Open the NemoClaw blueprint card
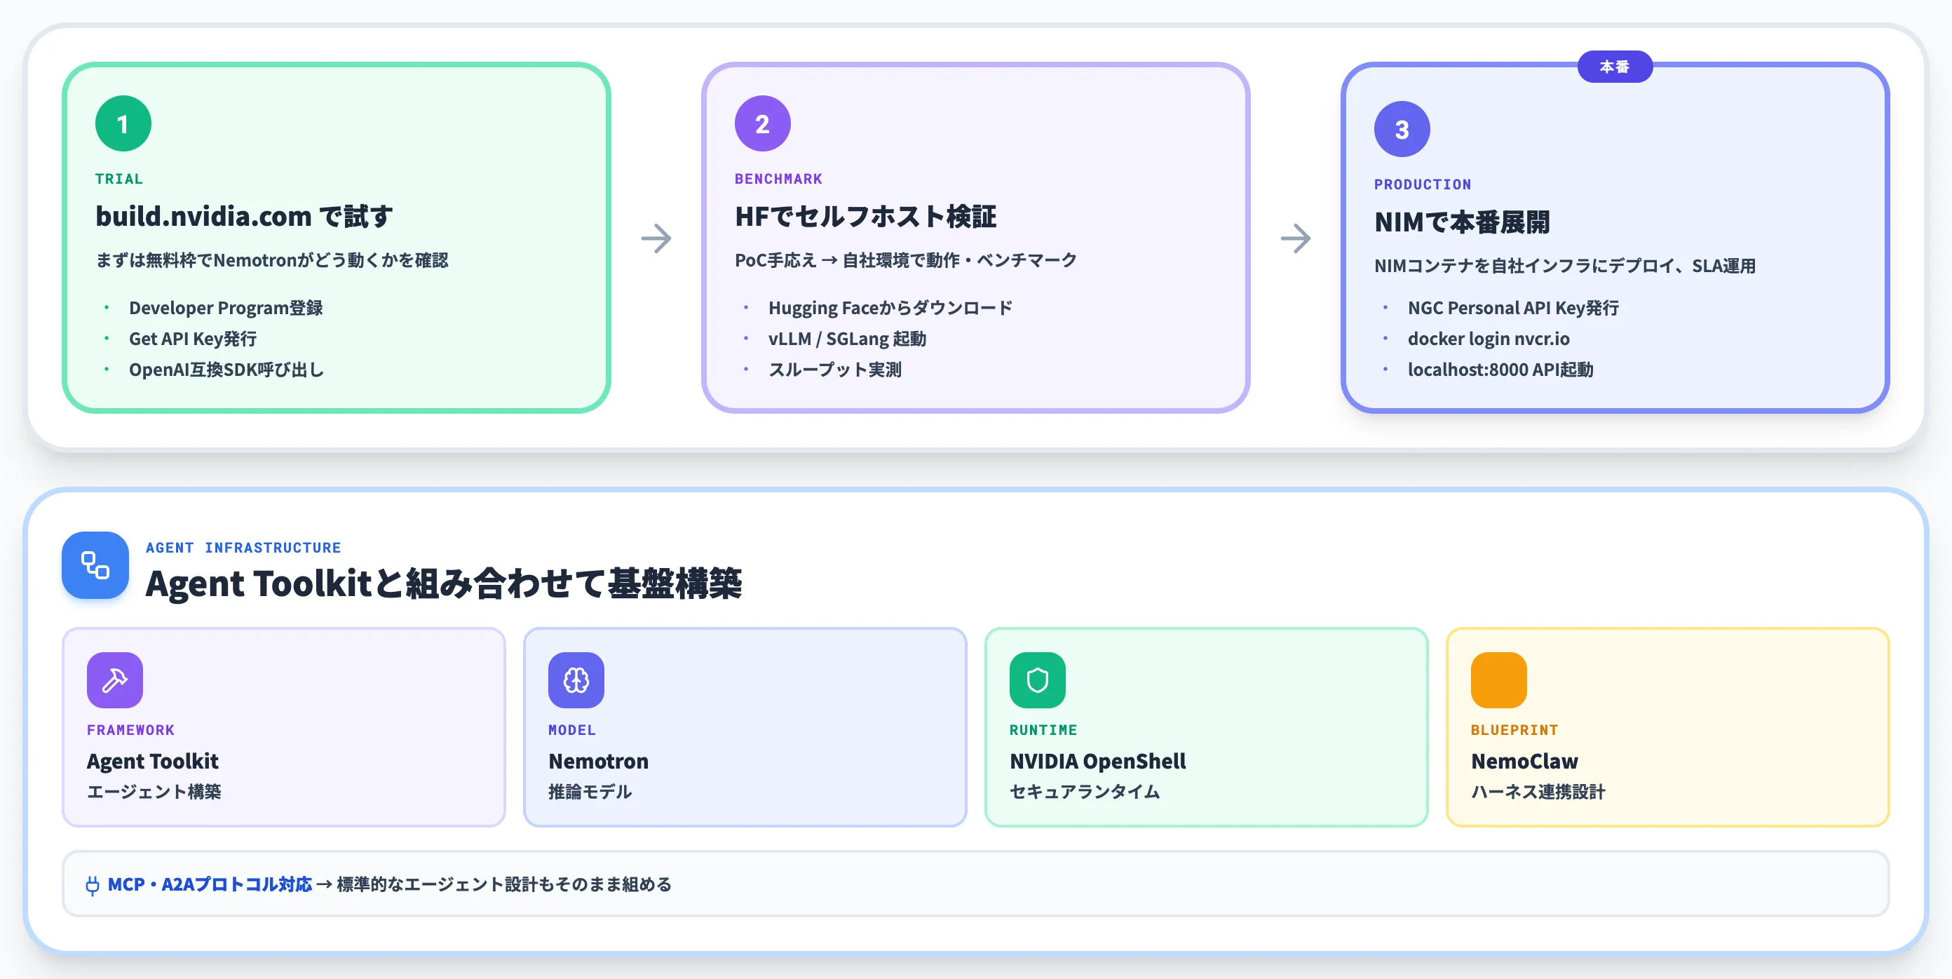This screenshot has width=1952, height=979. (x=1668, y=727)
